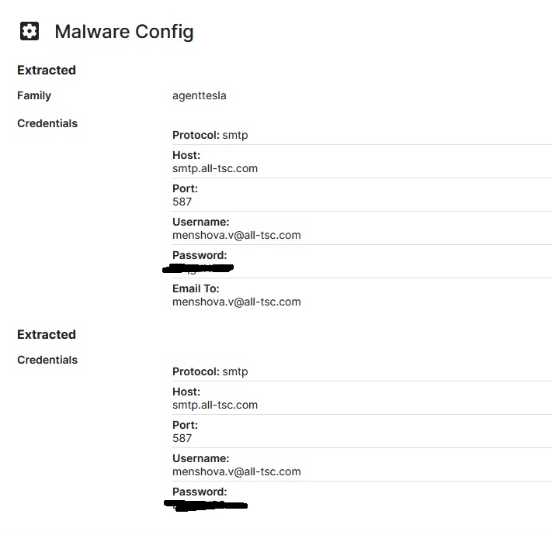
Task: Click the second Password: label
Action: pos(200,492)
